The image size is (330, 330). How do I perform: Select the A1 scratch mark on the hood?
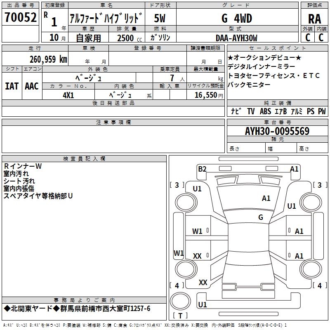pos(266,198)
